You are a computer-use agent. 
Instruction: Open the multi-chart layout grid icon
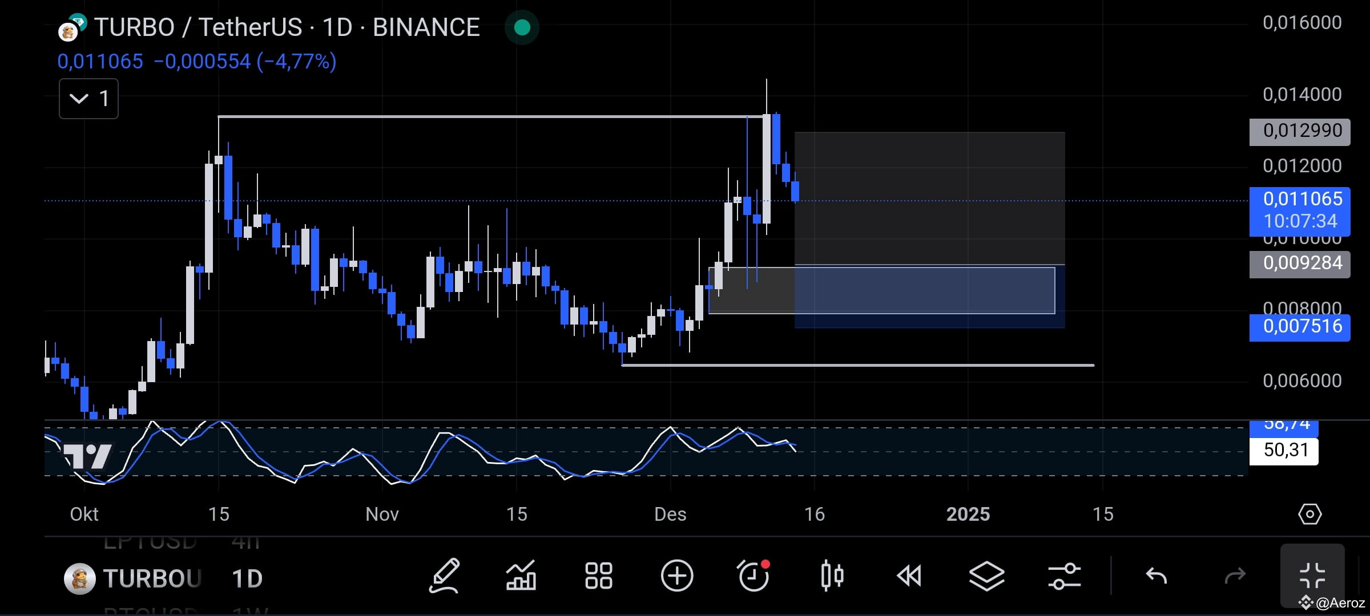598,576
